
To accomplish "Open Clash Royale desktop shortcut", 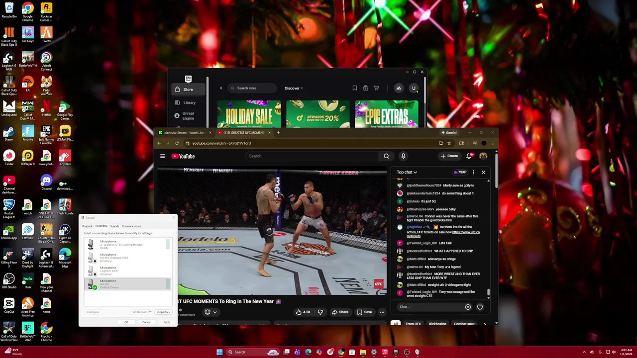I will (x=65, y=207).
